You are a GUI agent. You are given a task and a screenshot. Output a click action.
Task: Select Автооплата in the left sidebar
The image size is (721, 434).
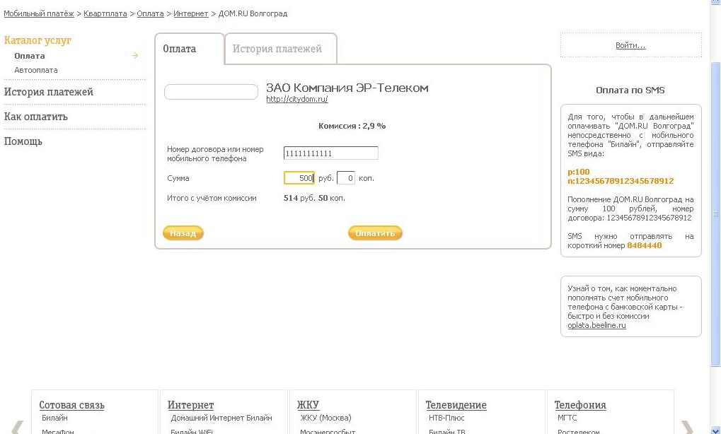[36, 70]
